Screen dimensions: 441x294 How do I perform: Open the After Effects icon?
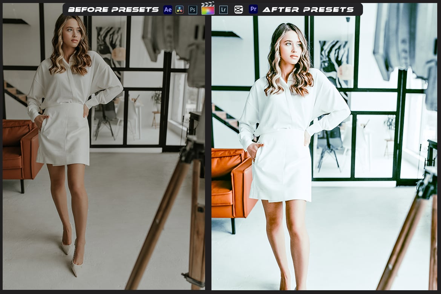tap(167, 9)
